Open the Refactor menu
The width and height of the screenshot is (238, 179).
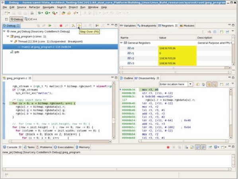pos(35,7)
